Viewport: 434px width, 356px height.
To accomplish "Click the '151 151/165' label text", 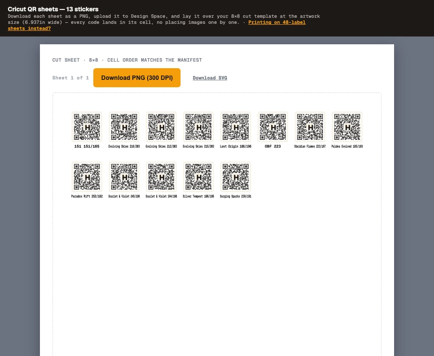I will pyautogui.click(x=87, y=146).
